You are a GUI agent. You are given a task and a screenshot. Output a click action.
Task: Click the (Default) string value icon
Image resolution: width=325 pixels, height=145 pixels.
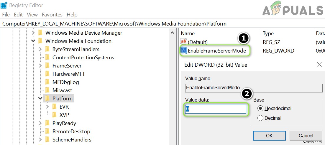[184, 42]
